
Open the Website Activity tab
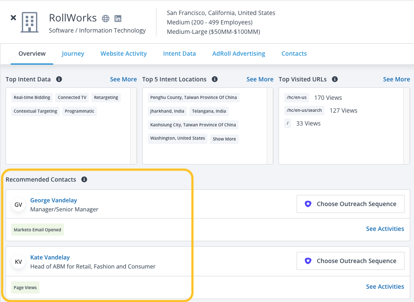pos(123,54)
